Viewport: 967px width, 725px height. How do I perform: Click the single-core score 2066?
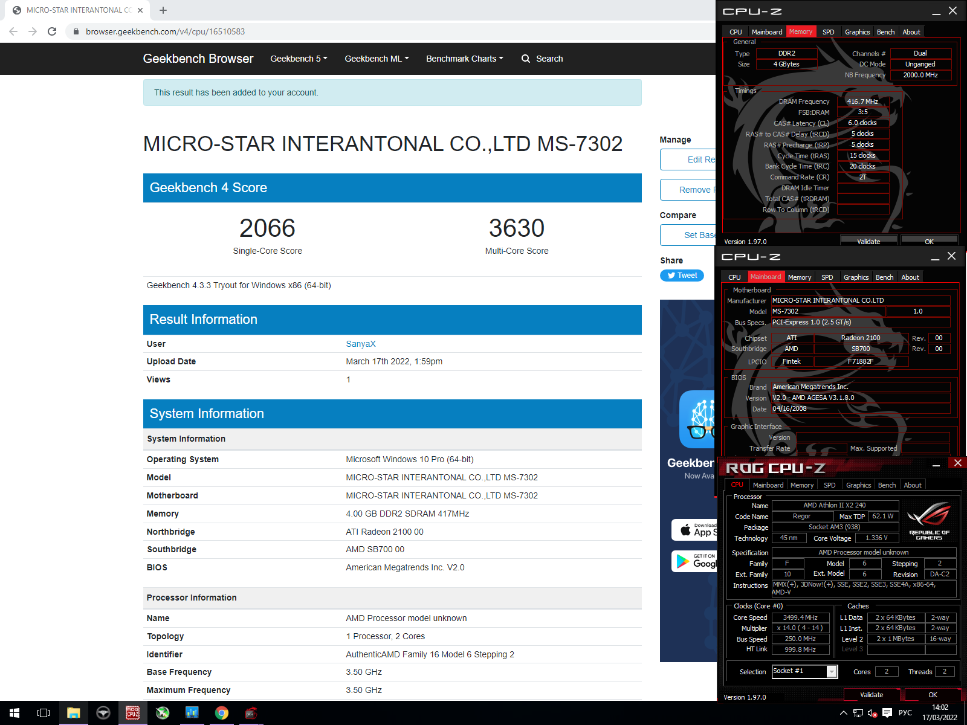267,228
